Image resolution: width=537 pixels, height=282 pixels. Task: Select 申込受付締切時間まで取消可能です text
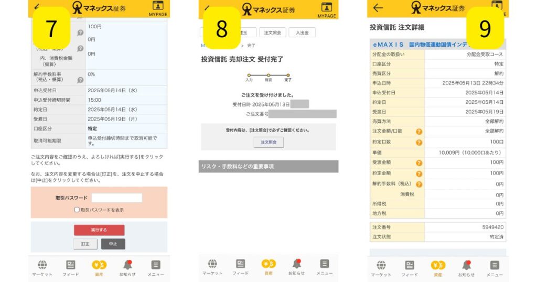tap(123, 140)
